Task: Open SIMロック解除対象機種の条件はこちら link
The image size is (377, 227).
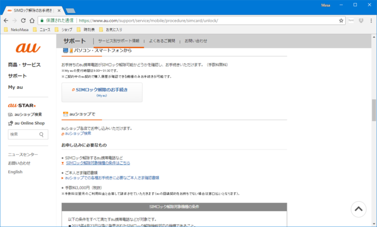Action: [98, 163]
